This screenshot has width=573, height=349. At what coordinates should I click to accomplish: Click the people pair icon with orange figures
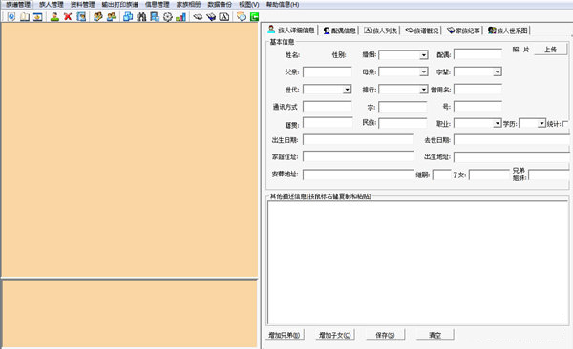(x=98, y=17)
